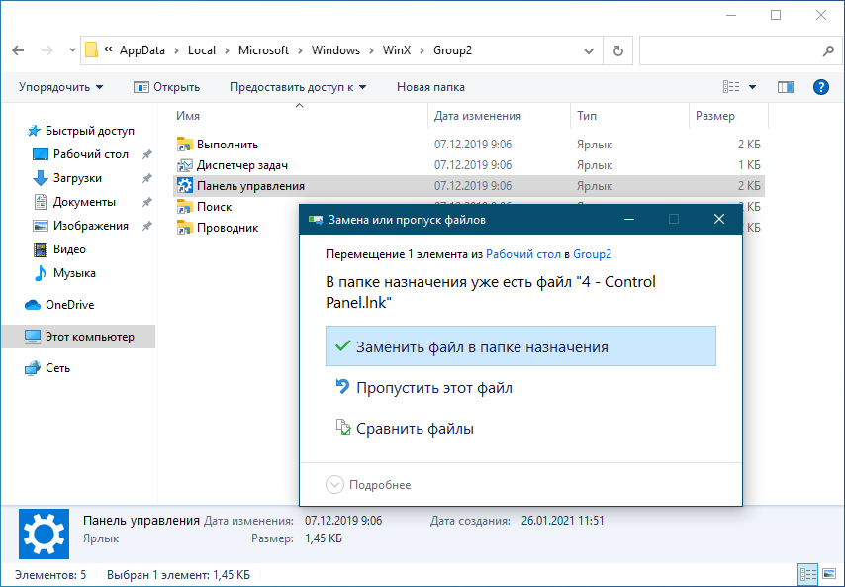
Task: Choose Сравнить файлы option
Action: (x=404, y=429)
